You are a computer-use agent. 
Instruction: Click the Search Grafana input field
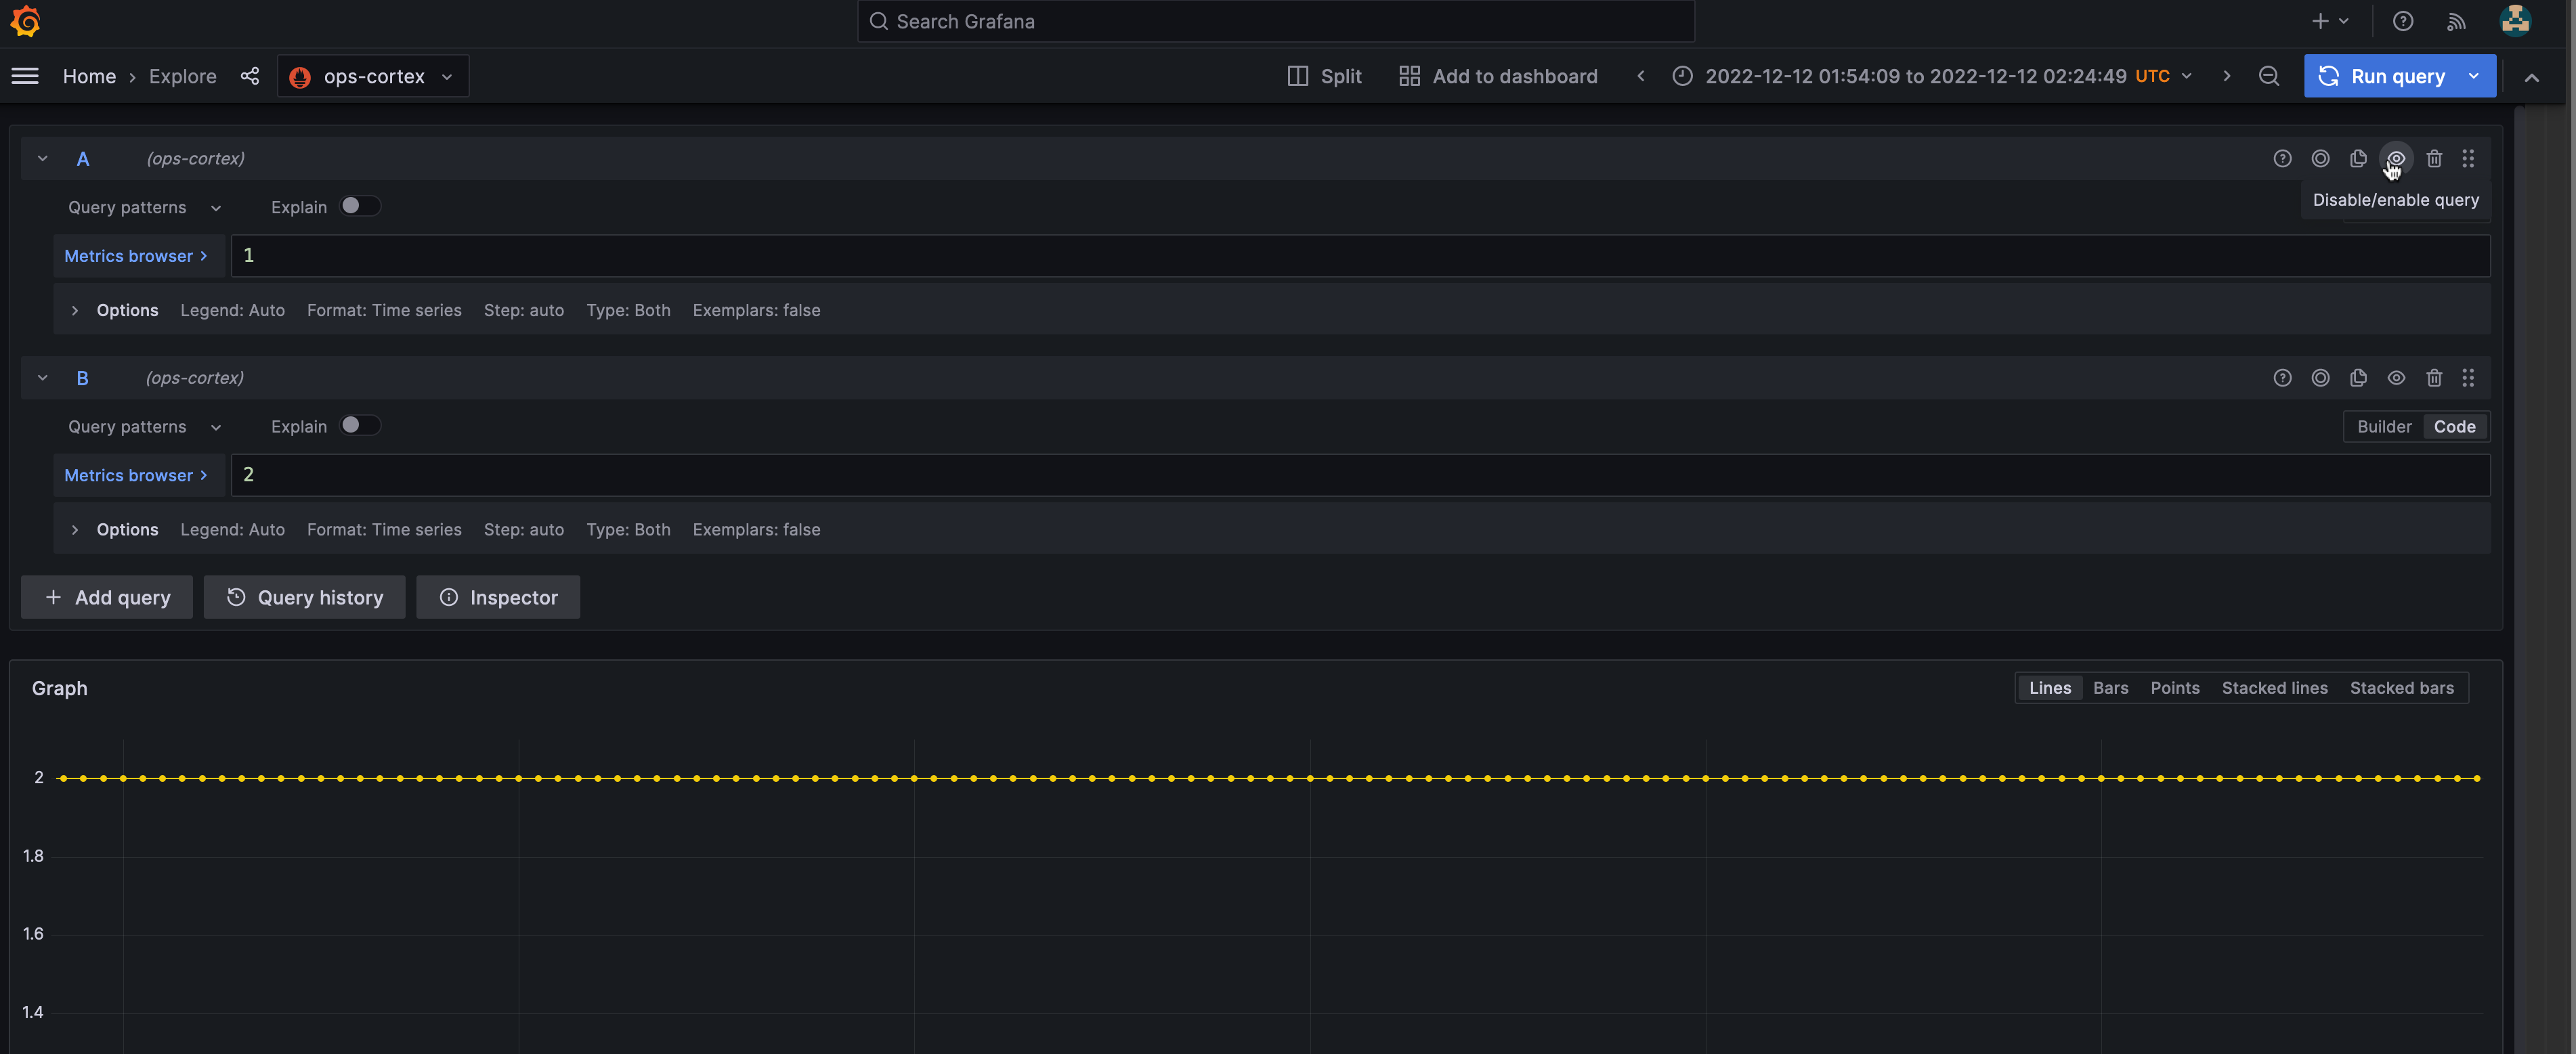(1275, 21)
